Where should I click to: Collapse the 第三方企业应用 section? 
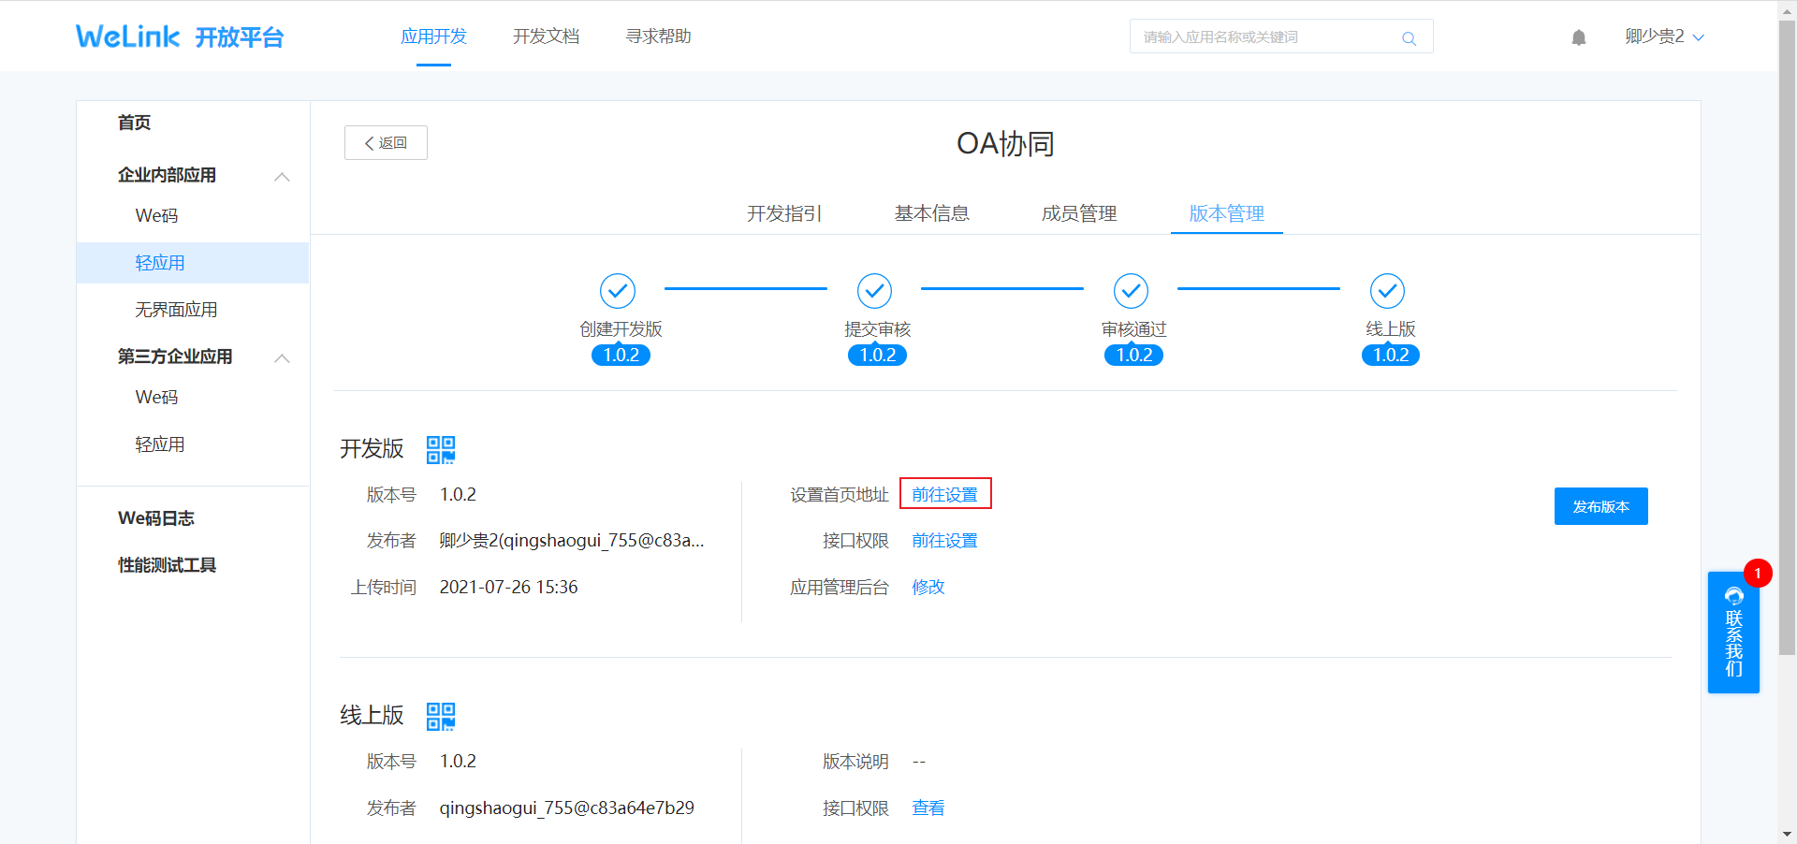coord(282,357)
